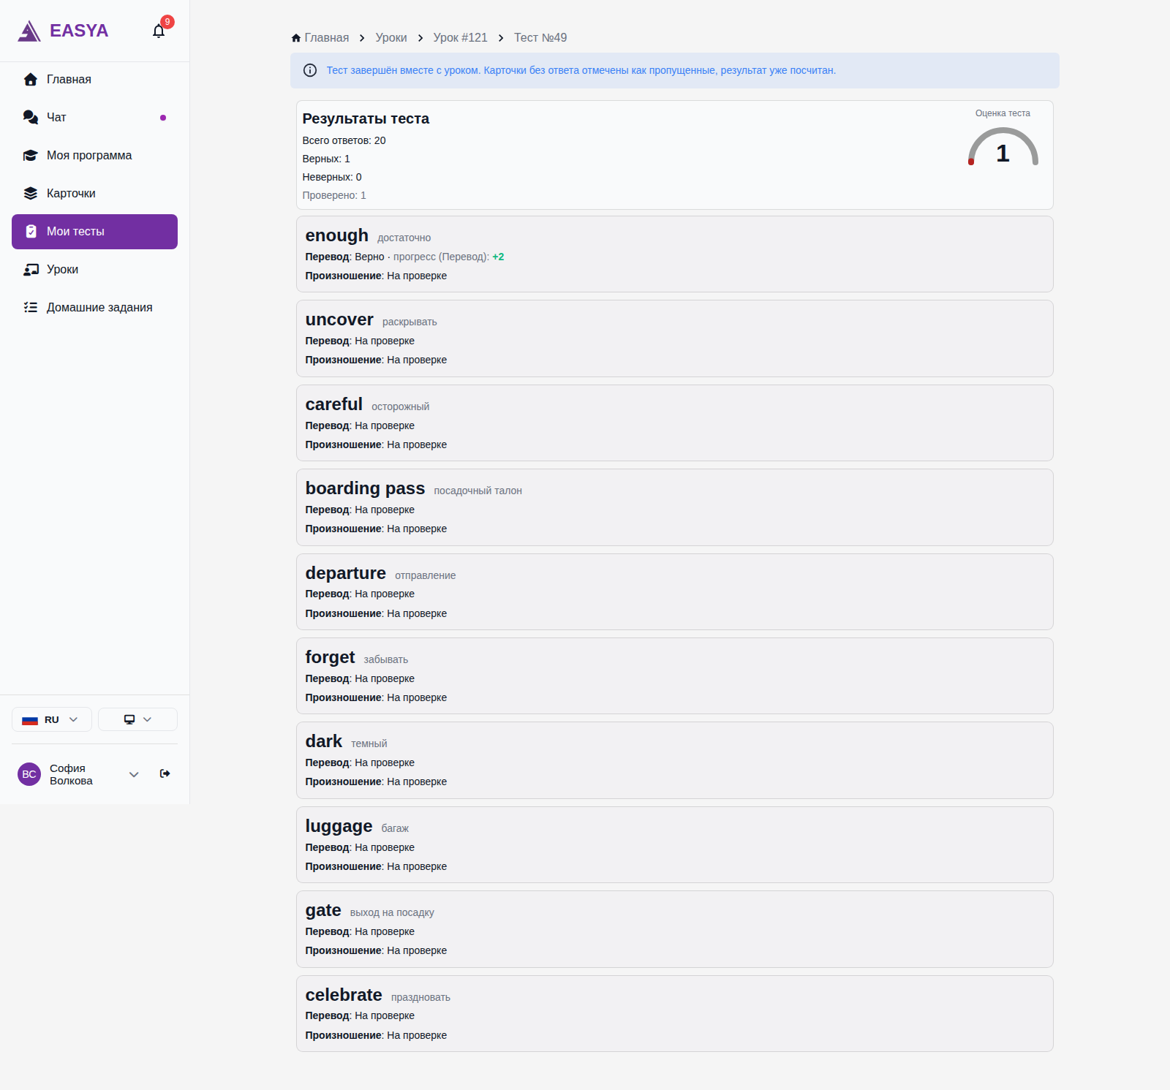Open the RU language dropdown

click(x=52, y=719)
